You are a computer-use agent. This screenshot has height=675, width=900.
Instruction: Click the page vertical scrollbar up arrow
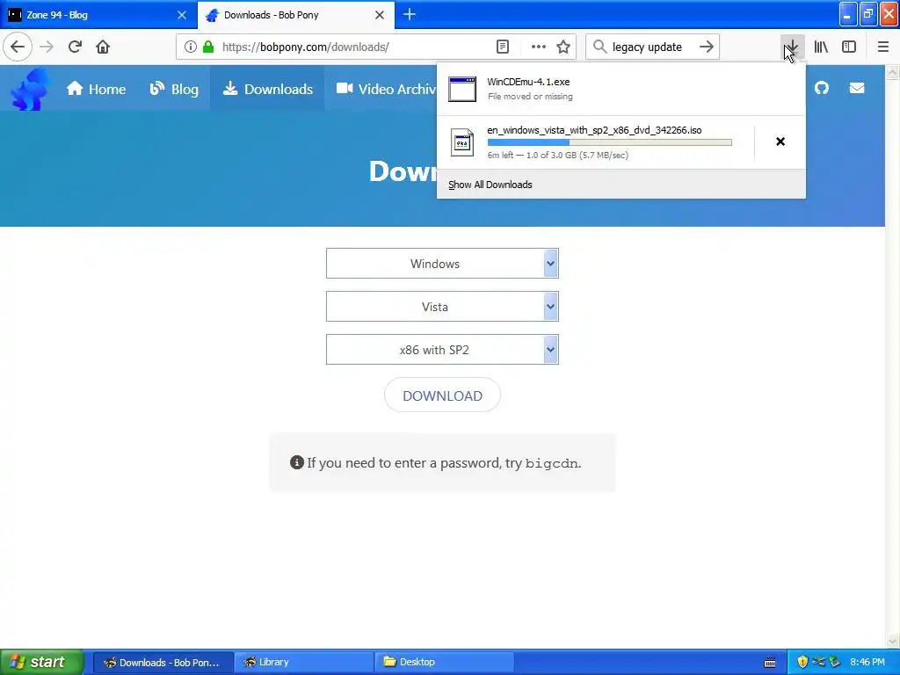click(x=893, y=72)
